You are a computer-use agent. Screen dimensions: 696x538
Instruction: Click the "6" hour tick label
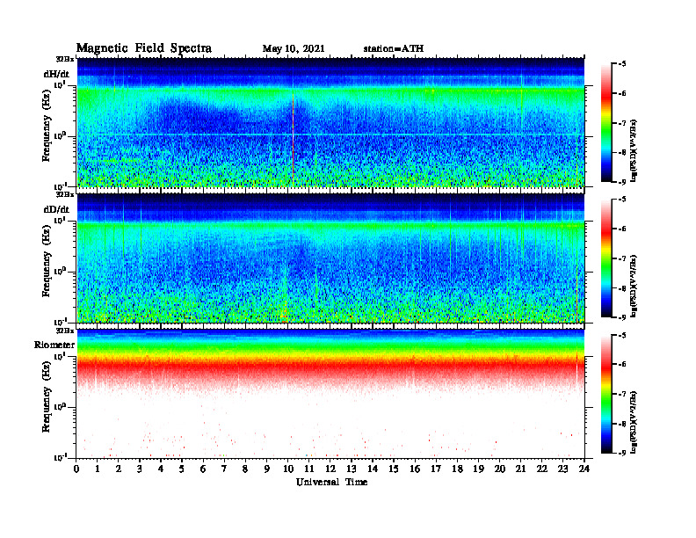(203, 469)
